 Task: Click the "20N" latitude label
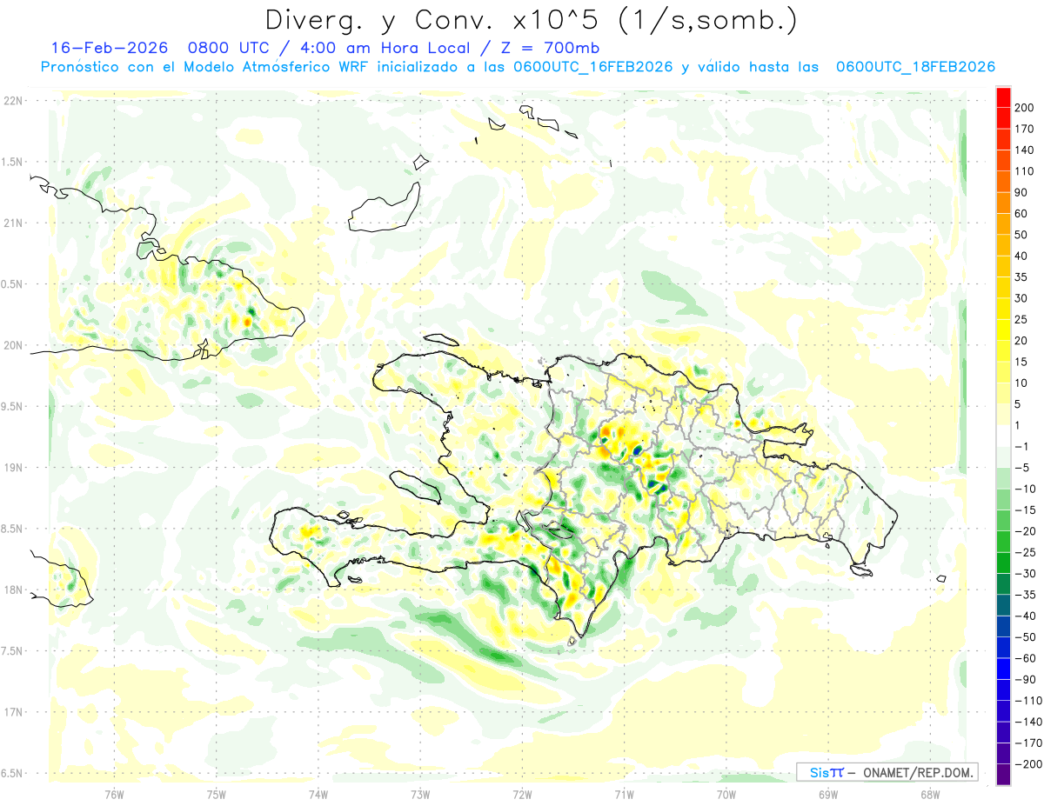(x=13, y=345)
